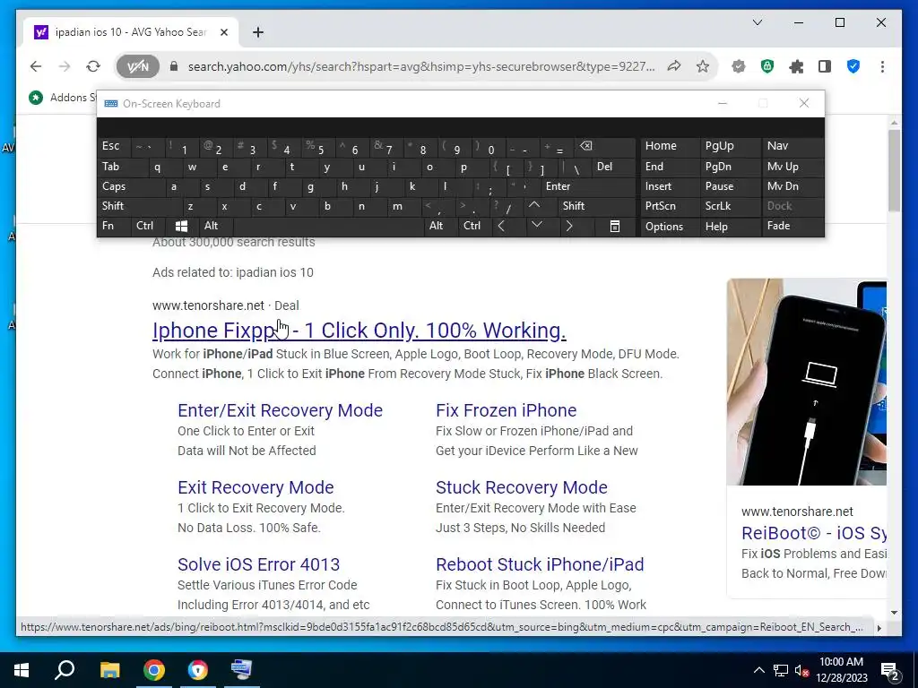
Task: Click the Windows logo key on keyboard
Action: coord(181,226)
